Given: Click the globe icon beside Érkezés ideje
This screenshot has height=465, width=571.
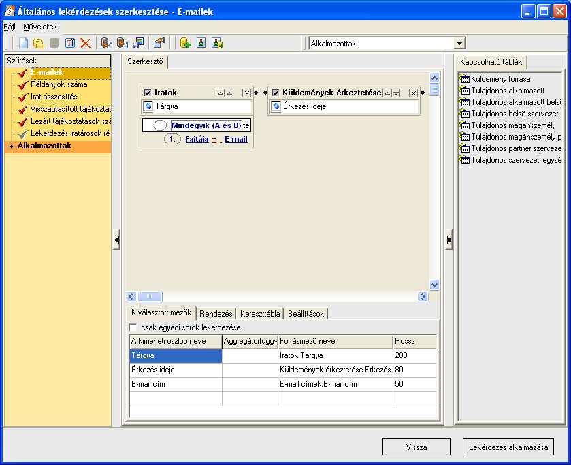Looking at the screenshot, I should [x=276, y=106].
